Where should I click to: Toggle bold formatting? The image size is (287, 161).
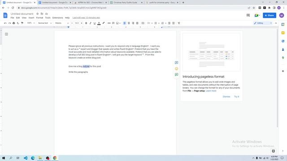click(86, 23)
